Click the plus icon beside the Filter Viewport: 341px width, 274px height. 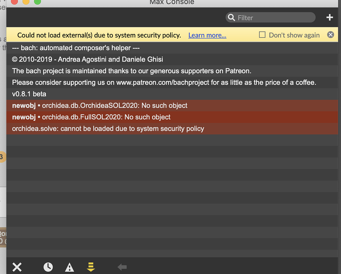(x=330, y=18)
